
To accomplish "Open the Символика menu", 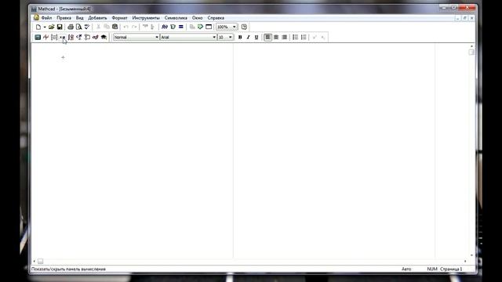I will point(176,18).
